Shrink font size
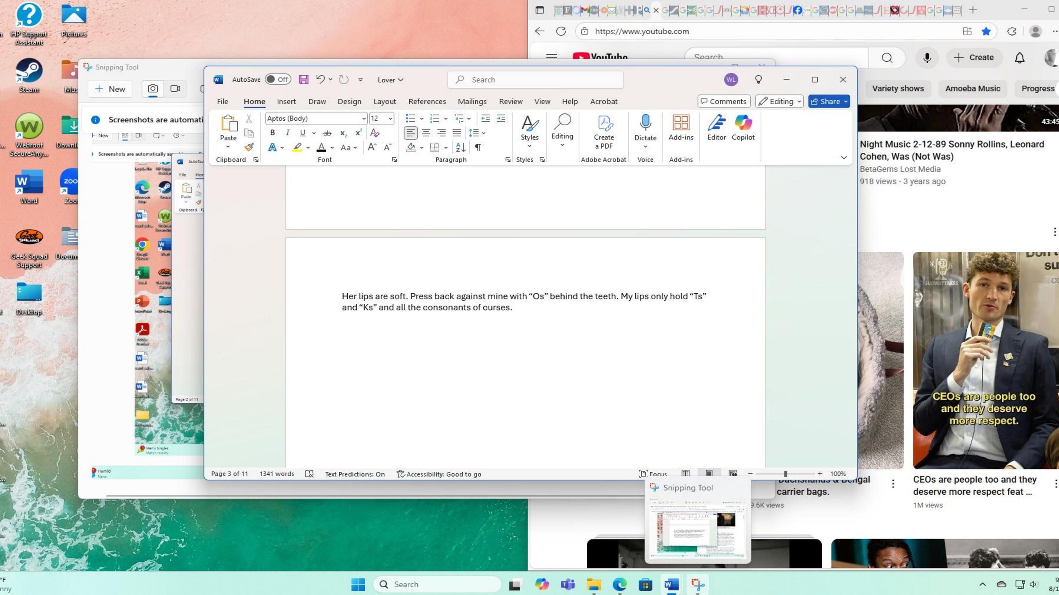Viewport: 1059px width, 595px height. coord(388,147)
